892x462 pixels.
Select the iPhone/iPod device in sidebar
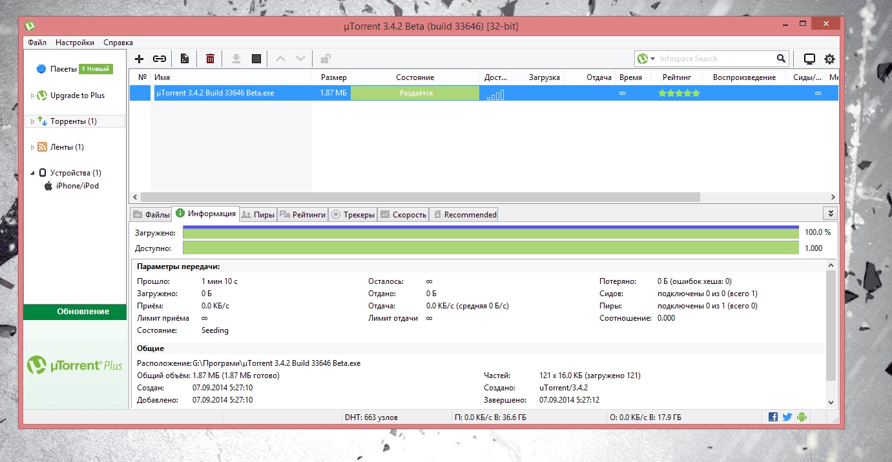click(79, 186)
